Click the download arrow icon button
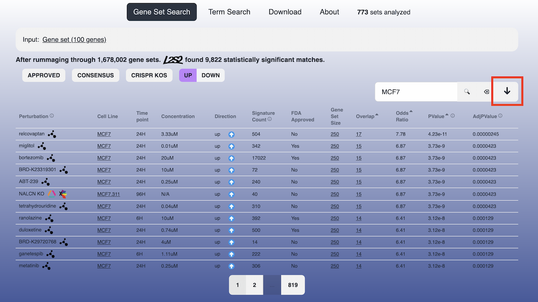 (x=507, y=91)
